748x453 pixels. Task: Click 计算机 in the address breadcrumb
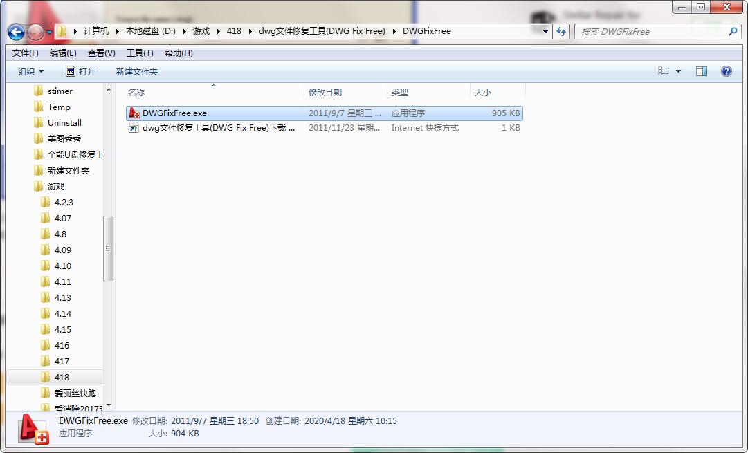point(96,31)
